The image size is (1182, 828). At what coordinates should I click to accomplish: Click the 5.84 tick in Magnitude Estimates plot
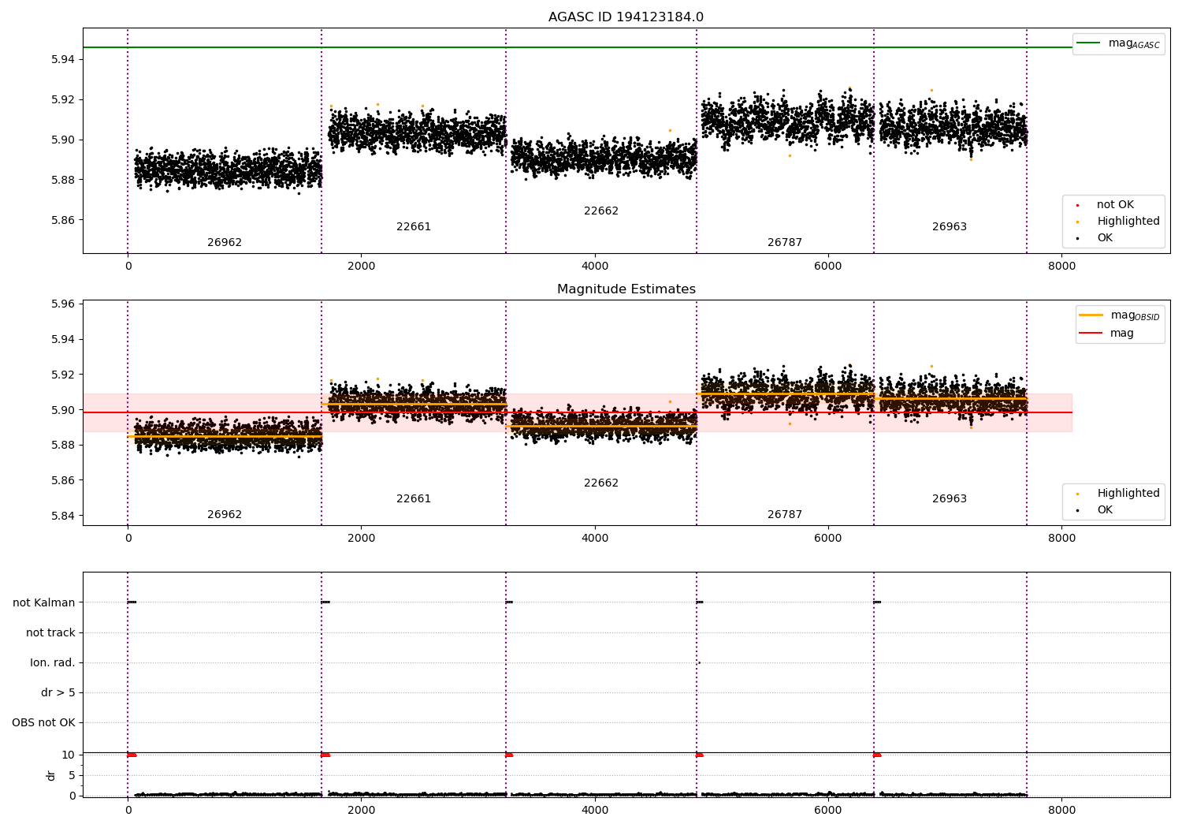[x=63, y=516]
